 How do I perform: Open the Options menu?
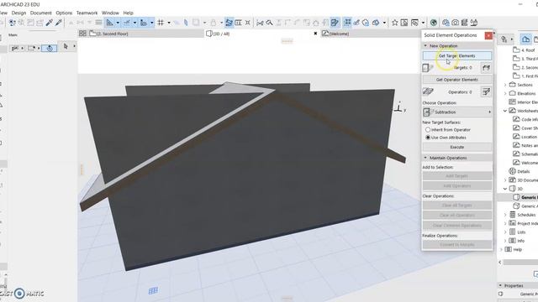tap(64, 13)
